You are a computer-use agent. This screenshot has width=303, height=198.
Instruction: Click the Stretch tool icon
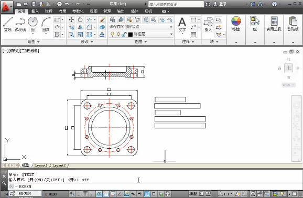point(71,35)
